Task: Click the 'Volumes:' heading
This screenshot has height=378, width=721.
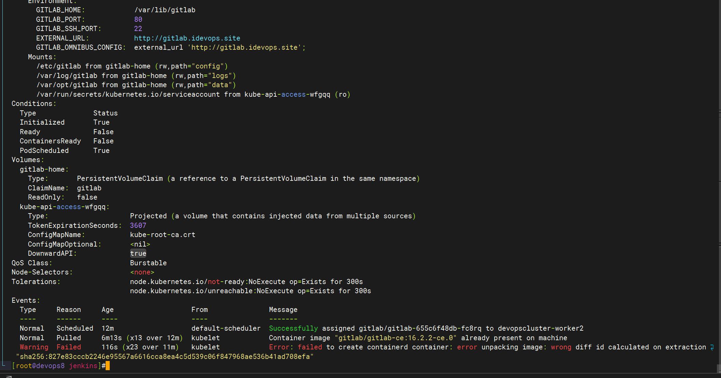Action: [28, 160]
